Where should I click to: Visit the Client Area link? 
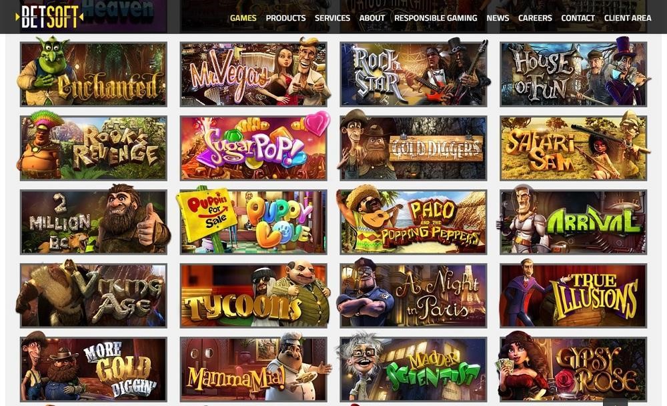pyautogui.click(x=628, y=18)
